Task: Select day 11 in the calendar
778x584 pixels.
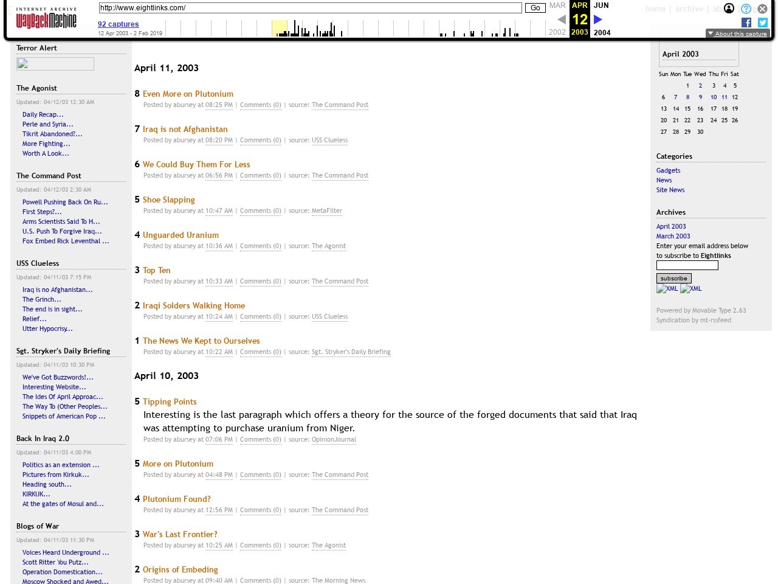Action: click(724, 97)
